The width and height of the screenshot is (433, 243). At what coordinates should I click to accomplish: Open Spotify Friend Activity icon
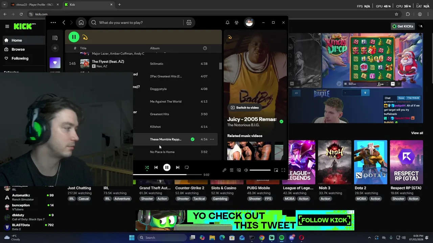coord(236,23)
